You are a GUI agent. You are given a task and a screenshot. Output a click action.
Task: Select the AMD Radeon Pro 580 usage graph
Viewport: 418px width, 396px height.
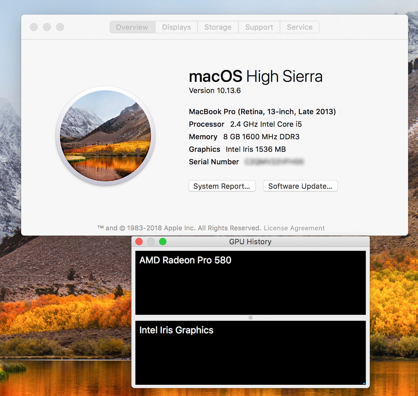pos(251,285)
